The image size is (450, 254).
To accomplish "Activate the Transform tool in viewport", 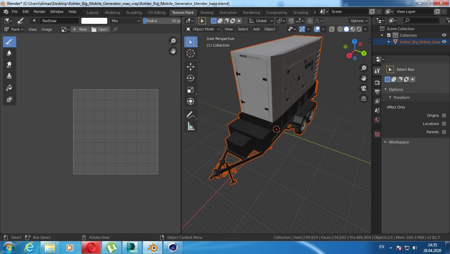I will point(191,101).
